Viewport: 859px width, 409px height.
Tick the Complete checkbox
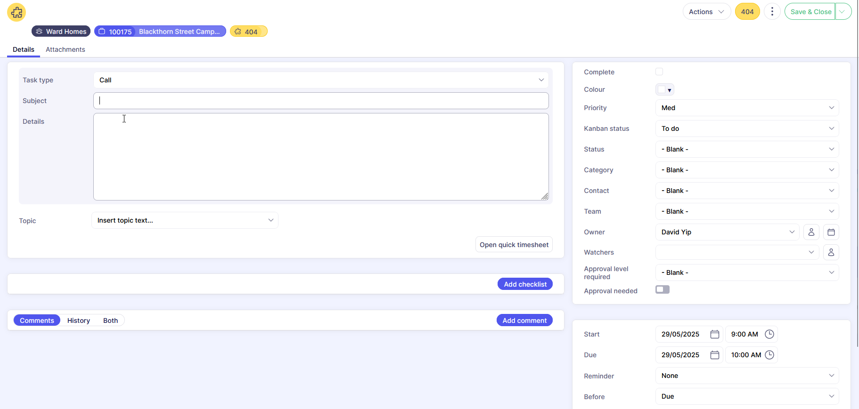coord(659,72)
